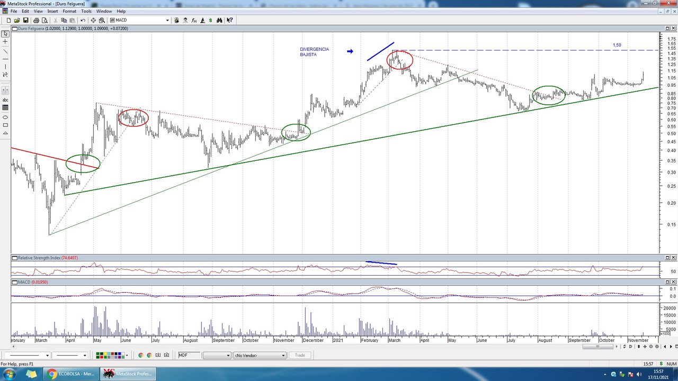Activate the context help arrow-question icon
The width and height of the screenshot is (678, 381).
pos(230,20)
